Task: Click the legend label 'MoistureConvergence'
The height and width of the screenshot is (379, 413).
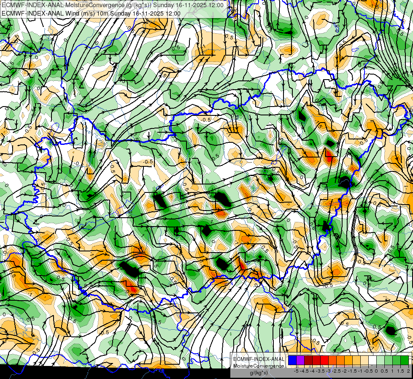Action: pos(259,366)
